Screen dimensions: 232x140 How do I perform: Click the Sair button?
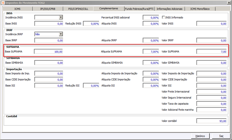pyautogui.click(x=221, y=136)
